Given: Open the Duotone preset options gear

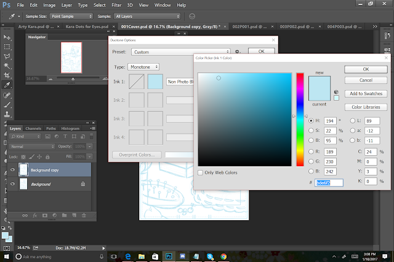Looking at the screenshot, I should [237, 52].
